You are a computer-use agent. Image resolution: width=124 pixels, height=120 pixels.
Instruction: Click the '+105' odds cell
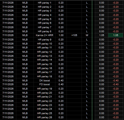(74, 35)
